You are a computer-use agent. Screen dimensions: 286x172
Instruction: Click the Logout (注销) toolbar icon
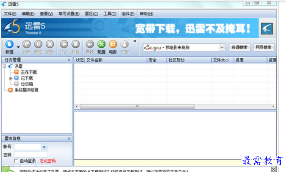point(124,44)
